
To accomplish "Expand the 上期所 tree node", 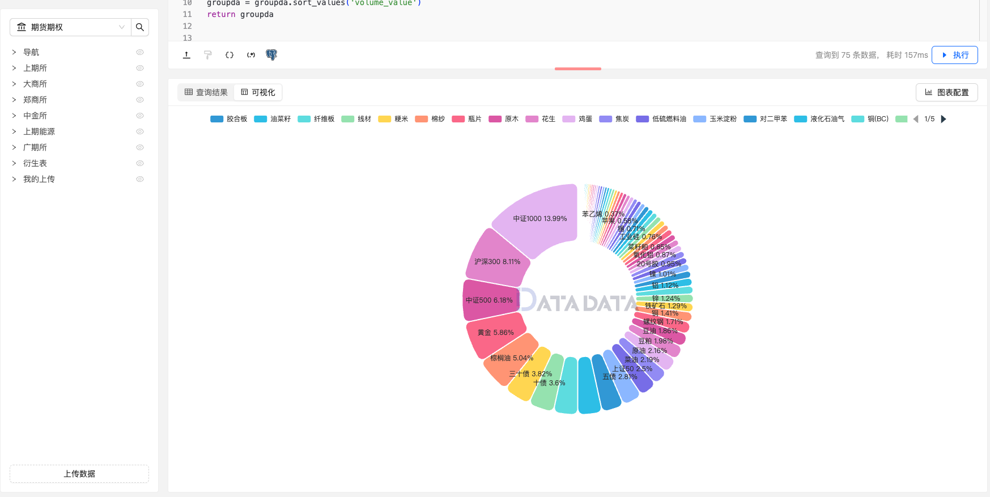I will [x=14, y=68].
